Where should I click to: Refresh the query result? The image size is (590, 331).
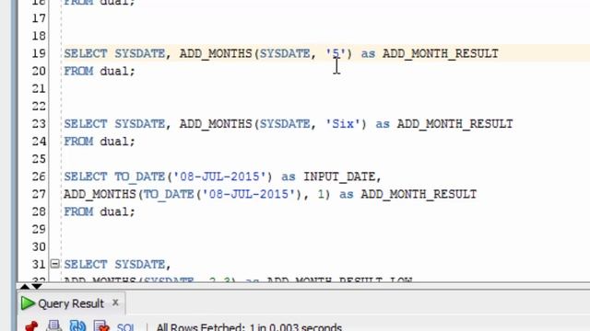[x=77, y=325]
